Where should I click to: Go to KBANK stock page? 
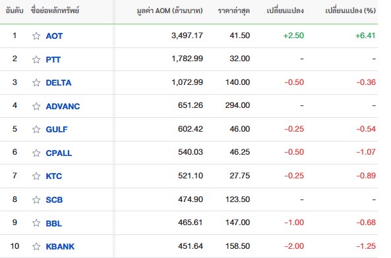tap(60, 247)
